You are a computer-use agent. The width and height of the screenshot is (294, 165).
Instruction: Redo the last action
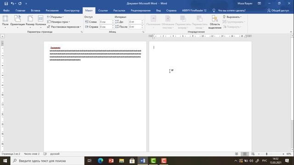coord(20,3)
